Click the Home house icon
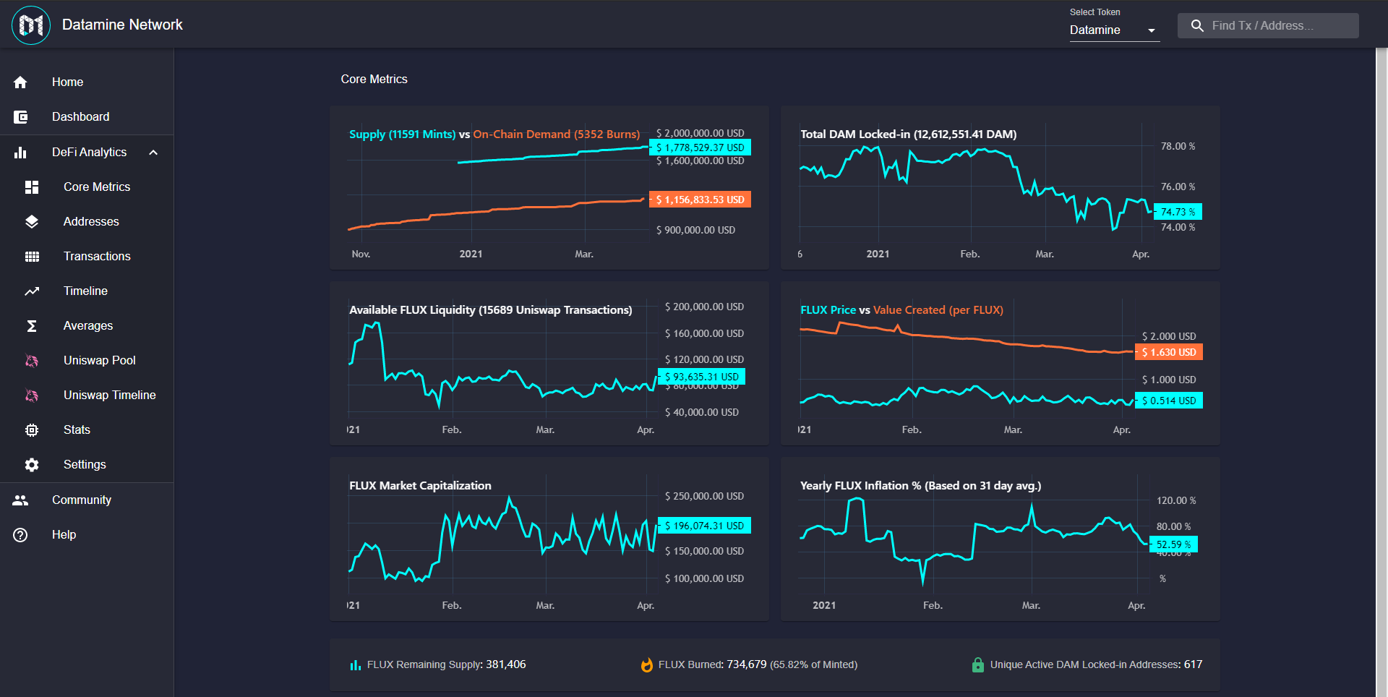The image size is (1388, 697). point(20,82)
